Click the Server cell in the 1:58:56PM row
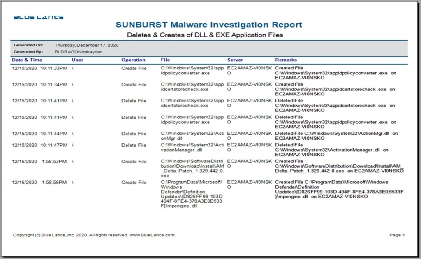421x259 pixels. tap(250, 185)
